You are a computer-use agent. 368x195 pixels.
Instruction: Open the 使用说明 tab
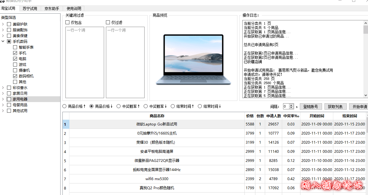point(74,9)
